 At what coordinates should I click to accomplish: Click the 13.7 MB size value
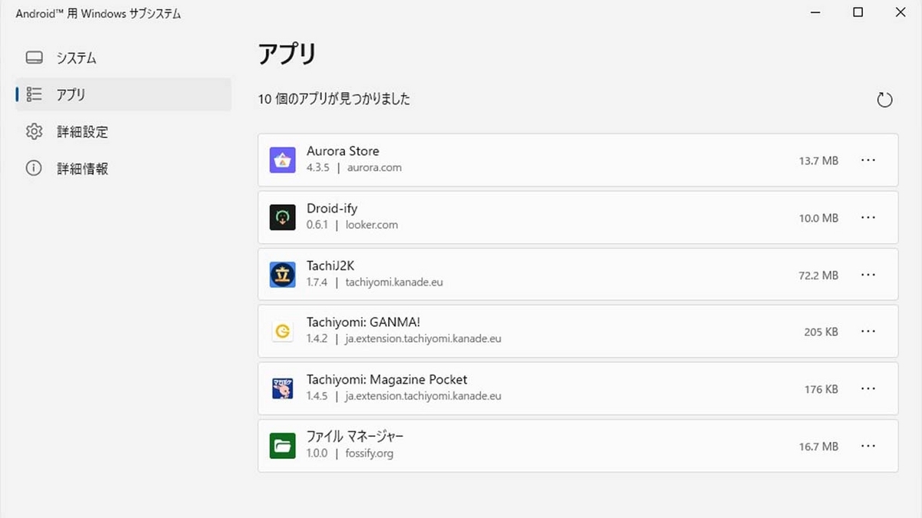point(818,161)
